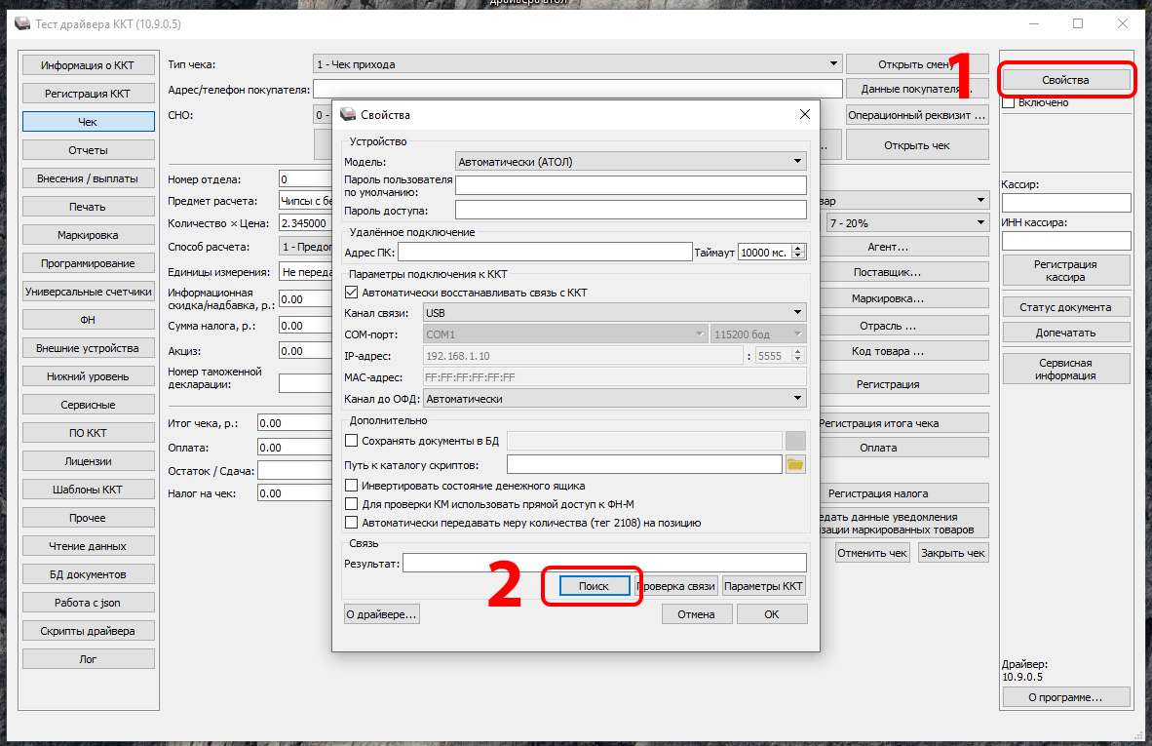The image size is (1152, 746).
Task: Click the Пароль доступа input field
Action: (x=630, y=210)
